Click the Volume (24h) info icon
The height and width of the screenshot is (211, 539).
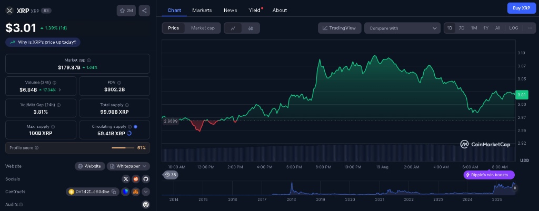(55, 83)
